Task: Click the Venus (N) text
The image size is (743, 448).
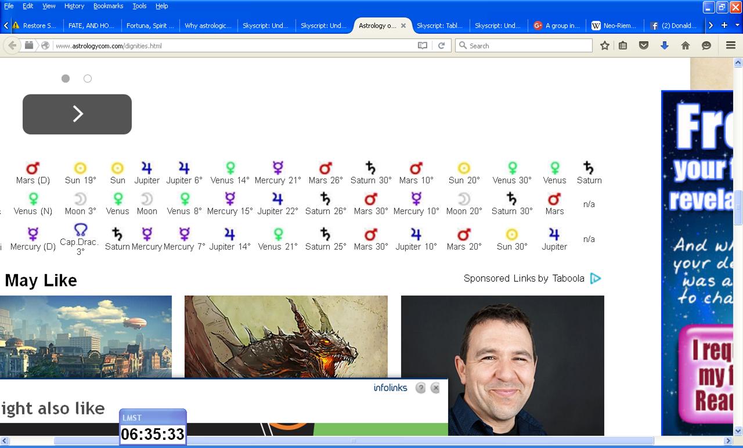Action: coord(33,211)
